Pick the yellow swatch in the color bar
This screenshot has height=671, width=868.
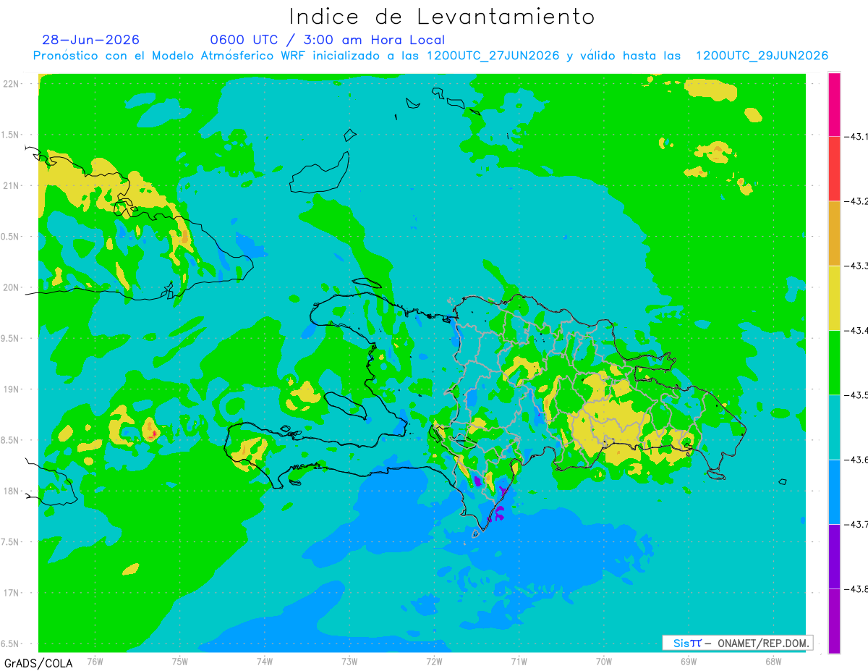pos(834,297)
